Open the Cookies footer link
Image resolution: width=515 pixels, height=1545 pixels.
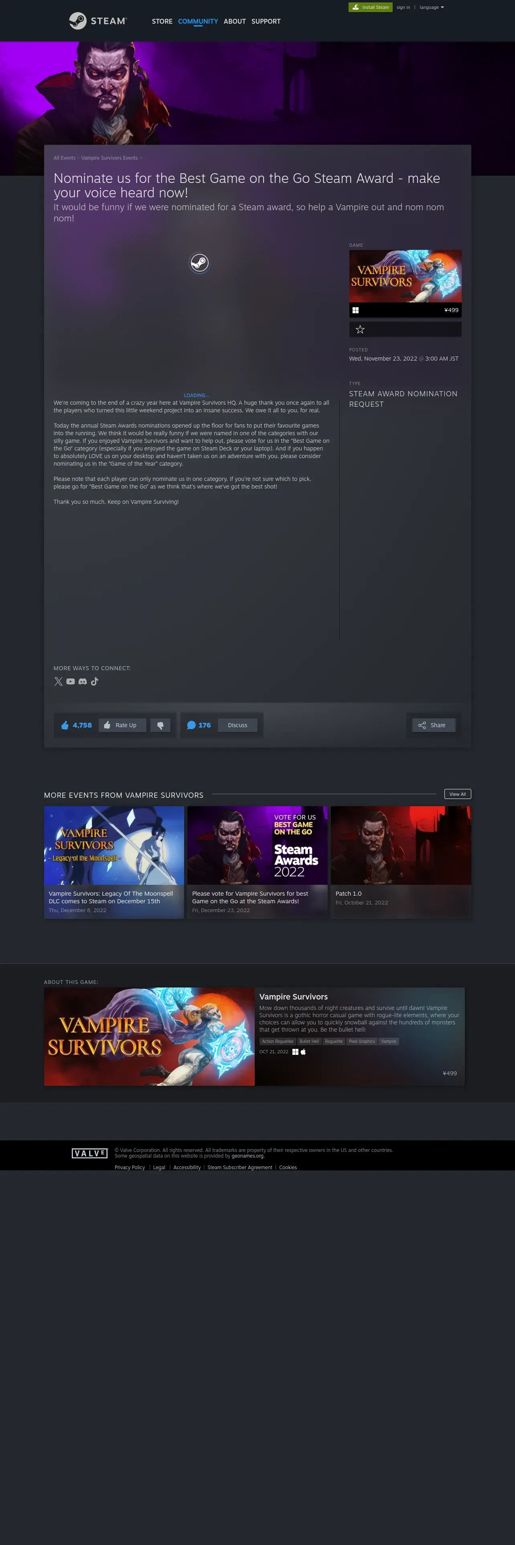[288, 1168]
